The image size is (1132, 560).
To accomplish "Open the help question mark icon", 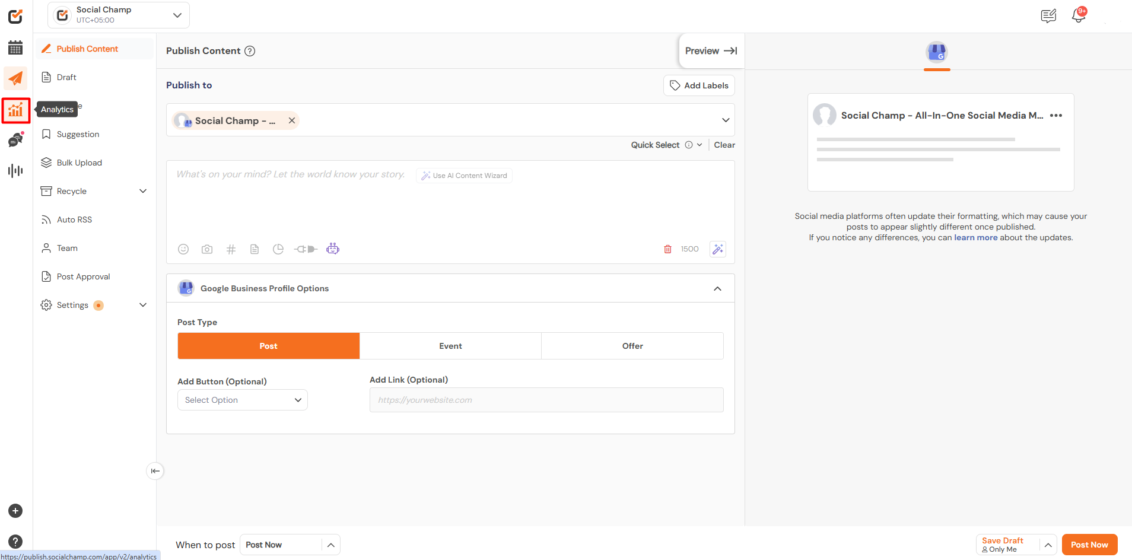I will [15, 541].
